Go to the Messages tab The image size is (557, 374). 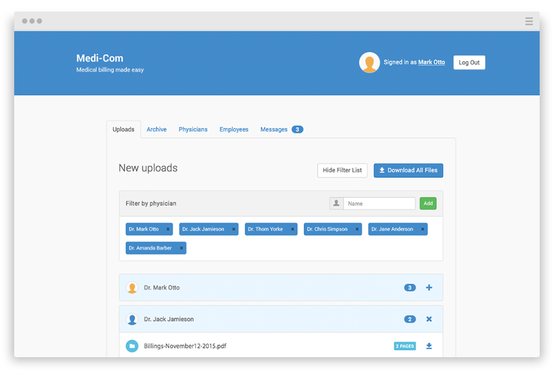click(274, 129)
